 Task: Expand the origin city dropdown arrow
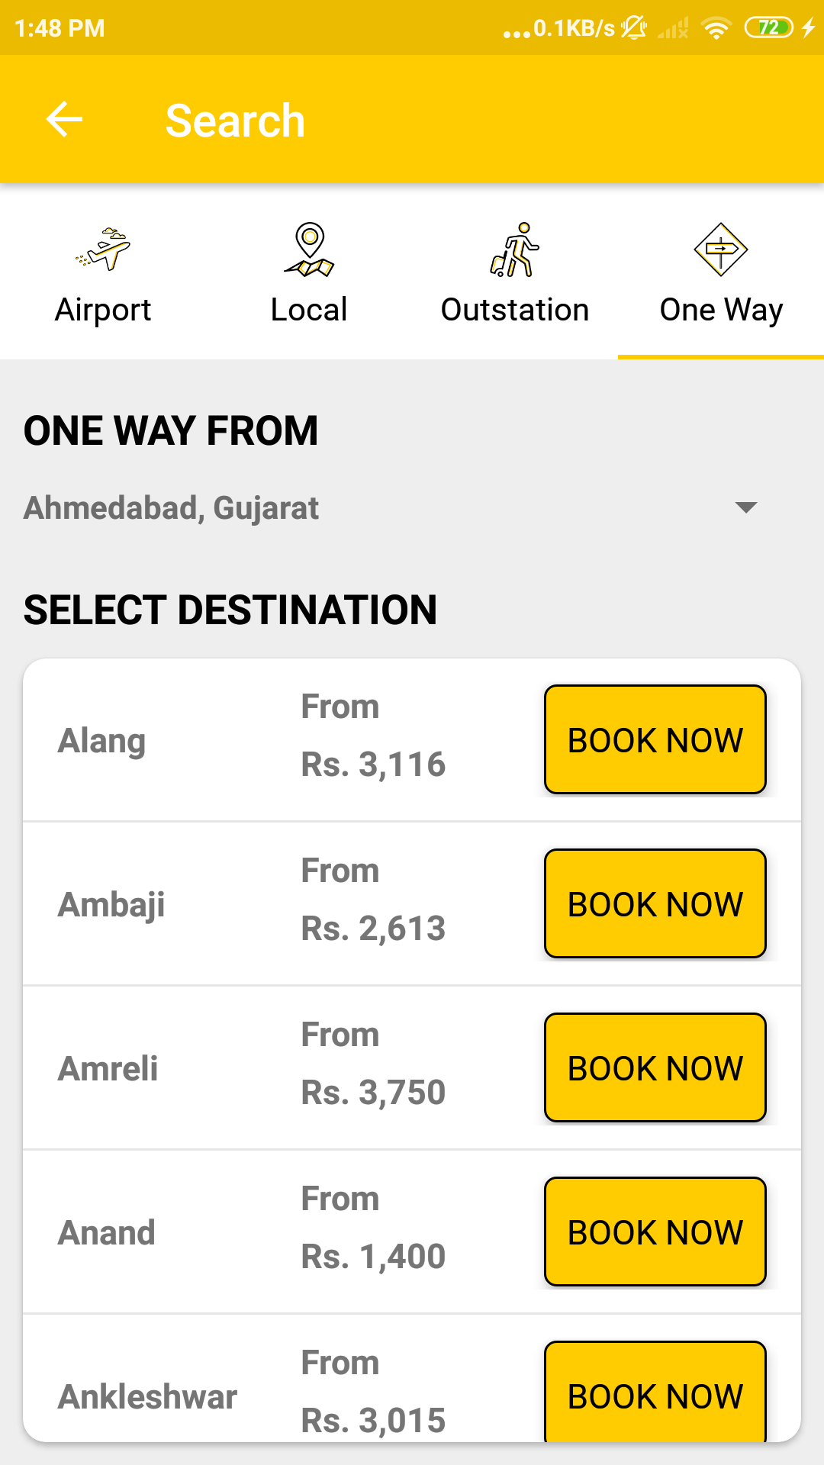point(745,507)
